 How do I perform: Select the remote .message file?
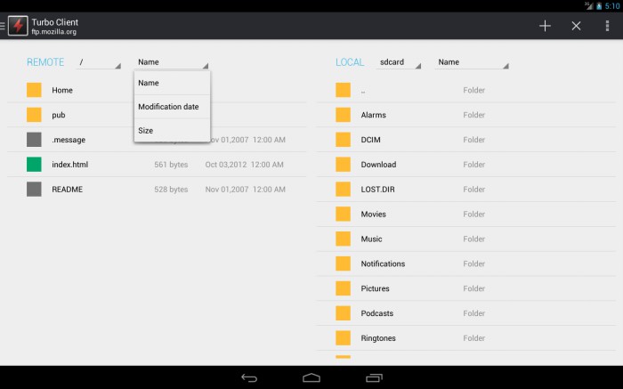coord(70,140)
